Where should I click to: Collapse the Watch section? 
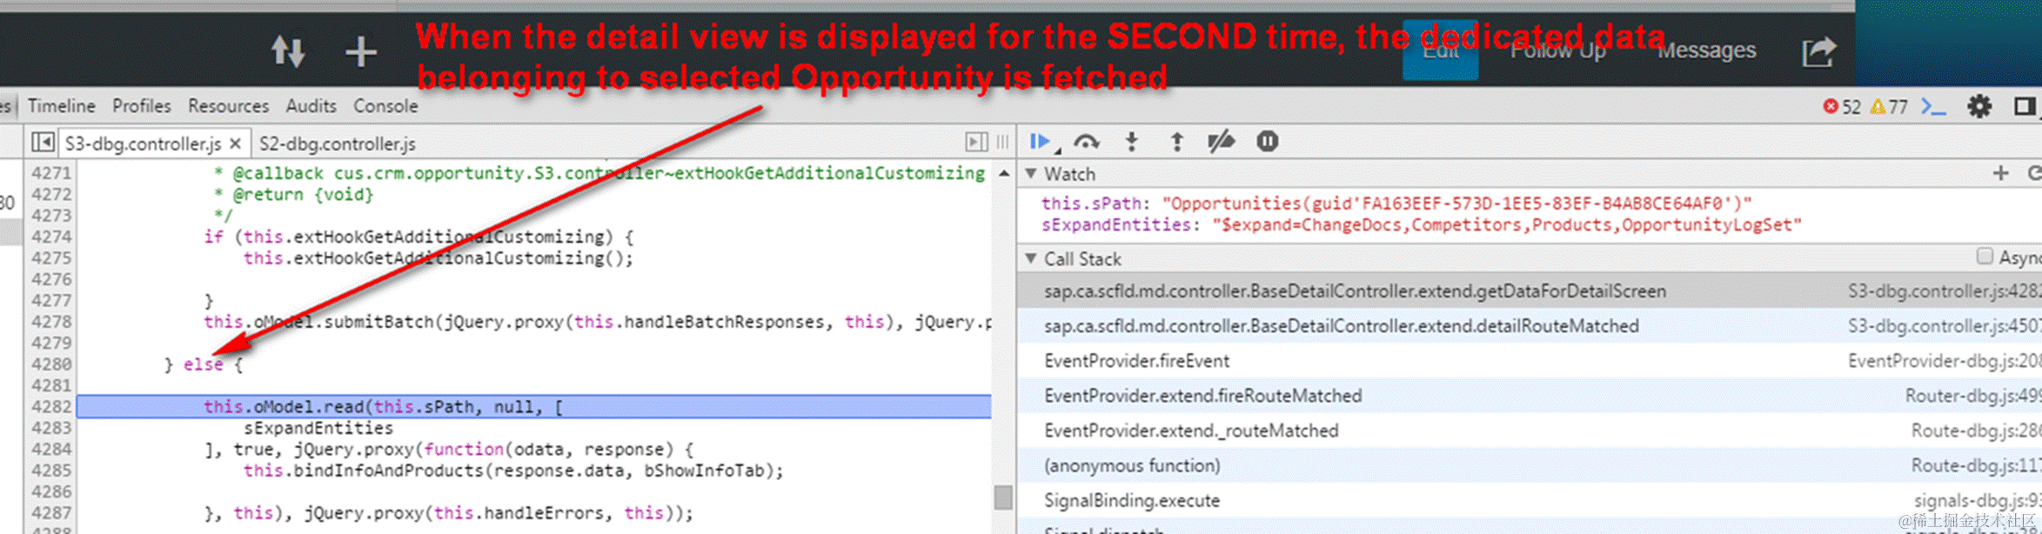(x=1032, y=174)
